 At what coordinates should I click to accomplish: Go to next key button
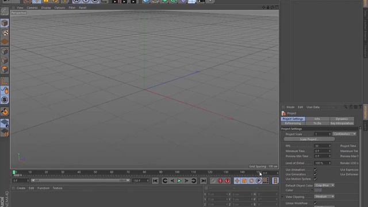[194, 181]
